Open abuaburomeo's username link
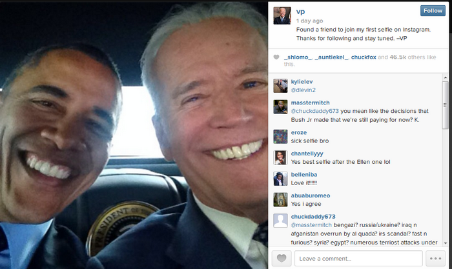The image size is (452, 269). tap(311, 195)
